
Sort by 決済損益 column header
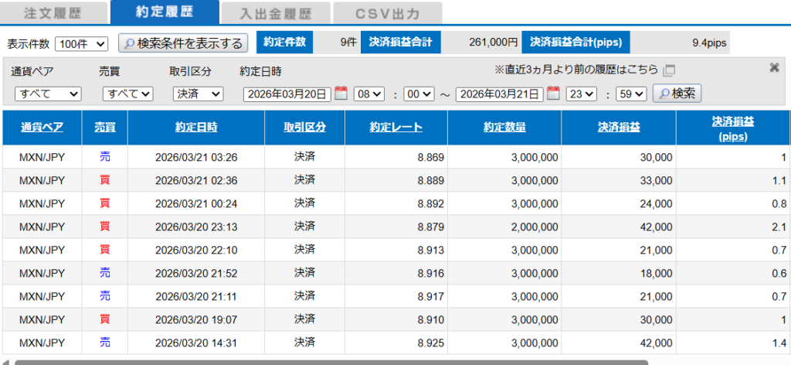click(x=618, y=128)
